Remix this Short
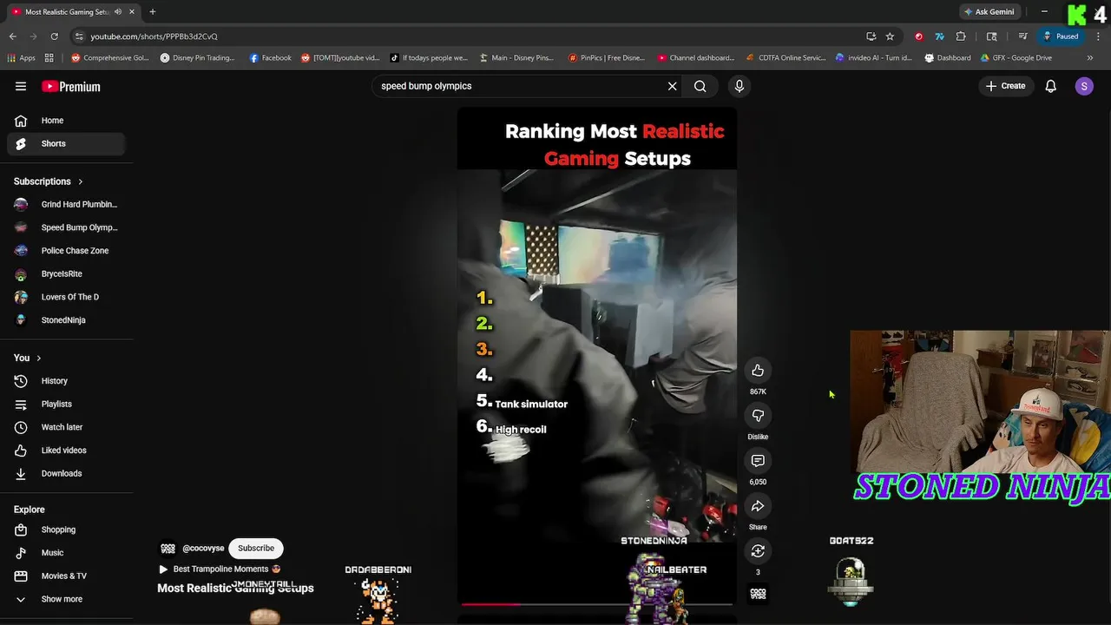 [758, 551]
